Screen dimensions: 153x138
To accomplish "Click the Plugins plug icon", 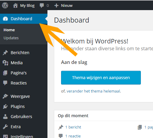I will (x=5, y=106).
